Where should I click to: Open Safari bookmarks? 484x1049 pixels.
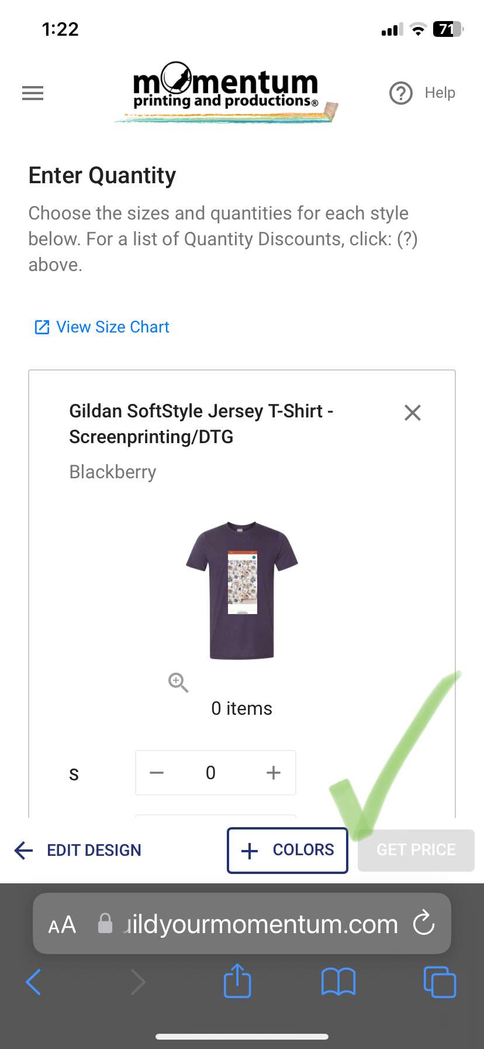tap(338, 982)
